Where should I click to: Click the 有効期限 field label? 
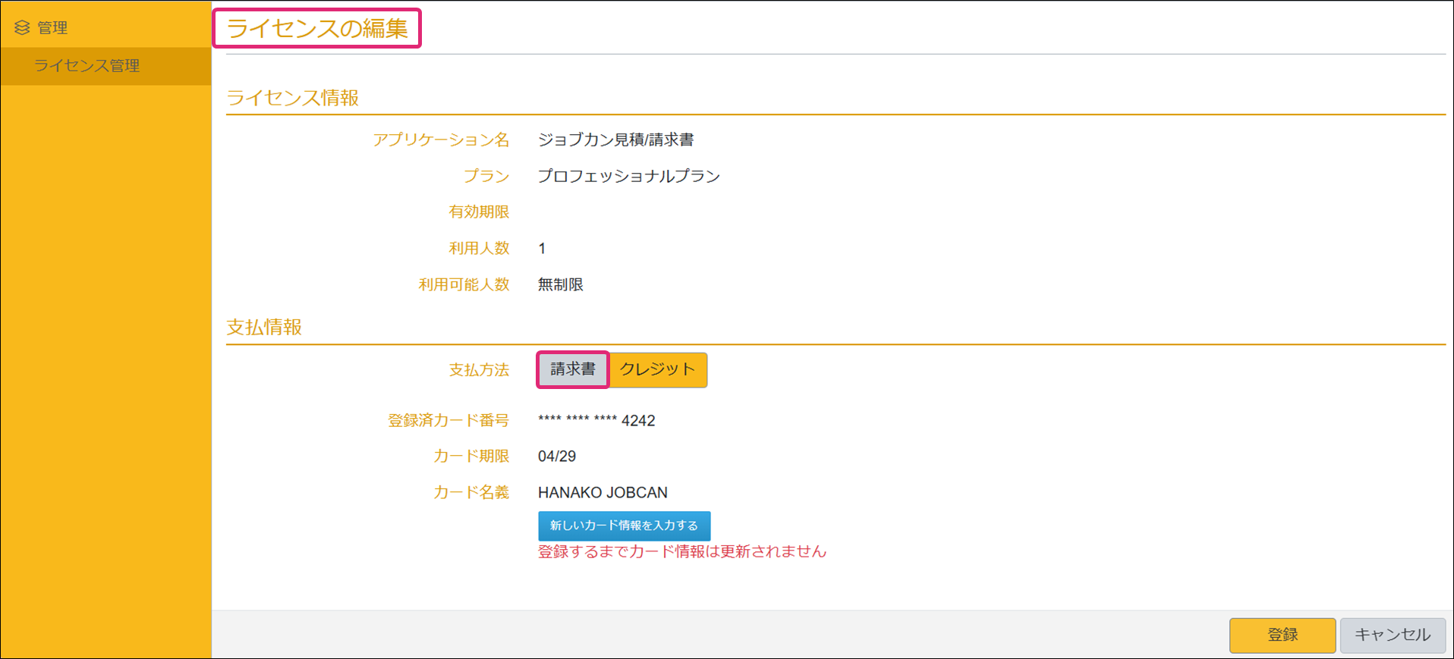pyautogui.click(x=478, y=212)
